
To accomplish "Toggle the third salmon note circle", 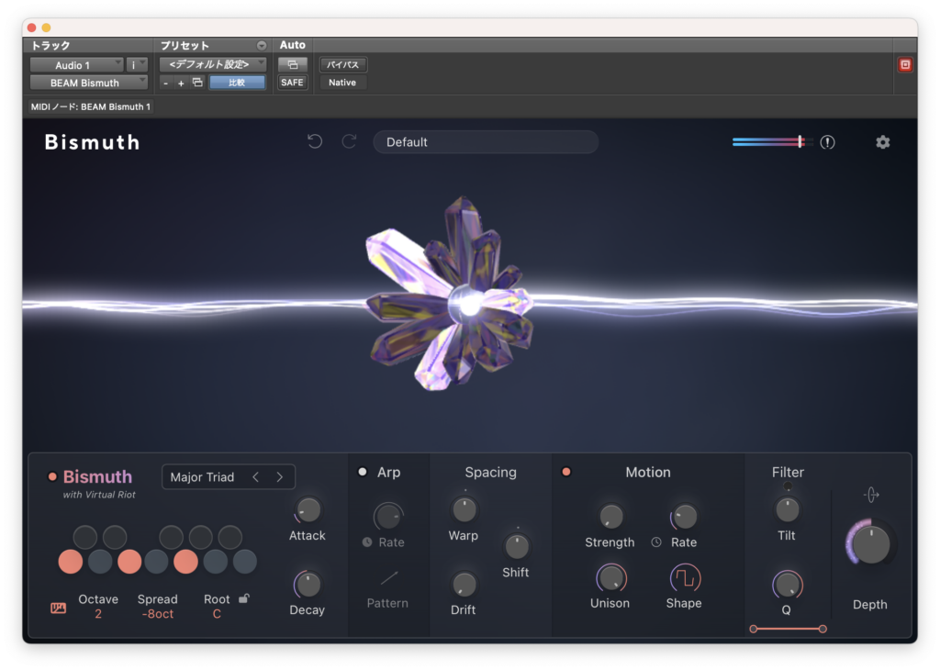I will pyautogui.click(x=185, y=562).
